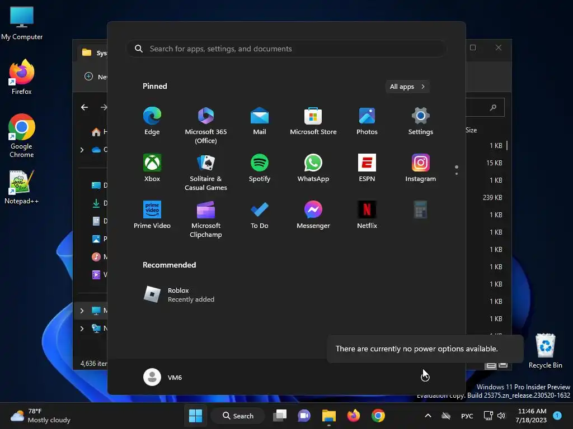The width and height of the screenshot is (573, 429).
Task: Open the Calculator pinned icon
Action: [x=421, y=210]
